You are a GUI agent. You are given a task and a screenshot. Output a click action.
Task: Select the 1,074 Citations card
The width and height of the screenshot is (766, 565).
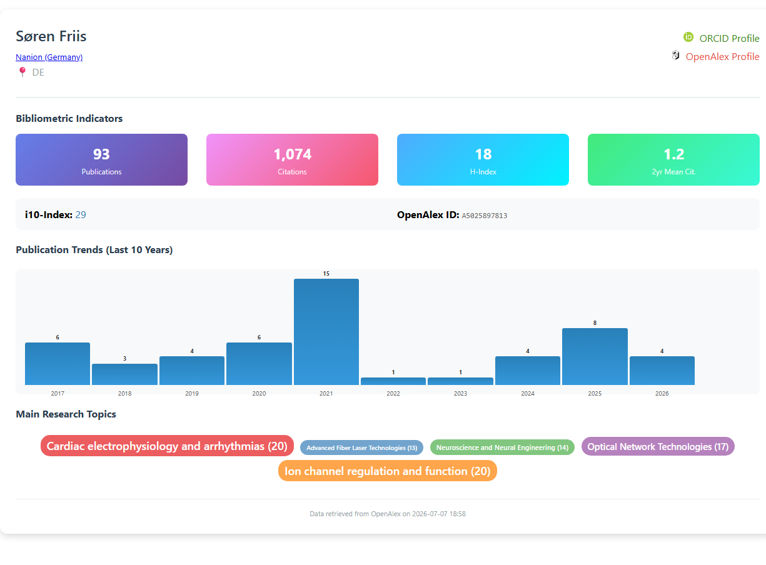292,160
